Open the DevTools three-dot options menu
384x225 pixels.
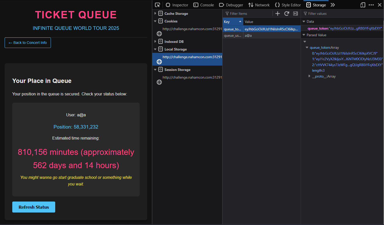[371, 5]
